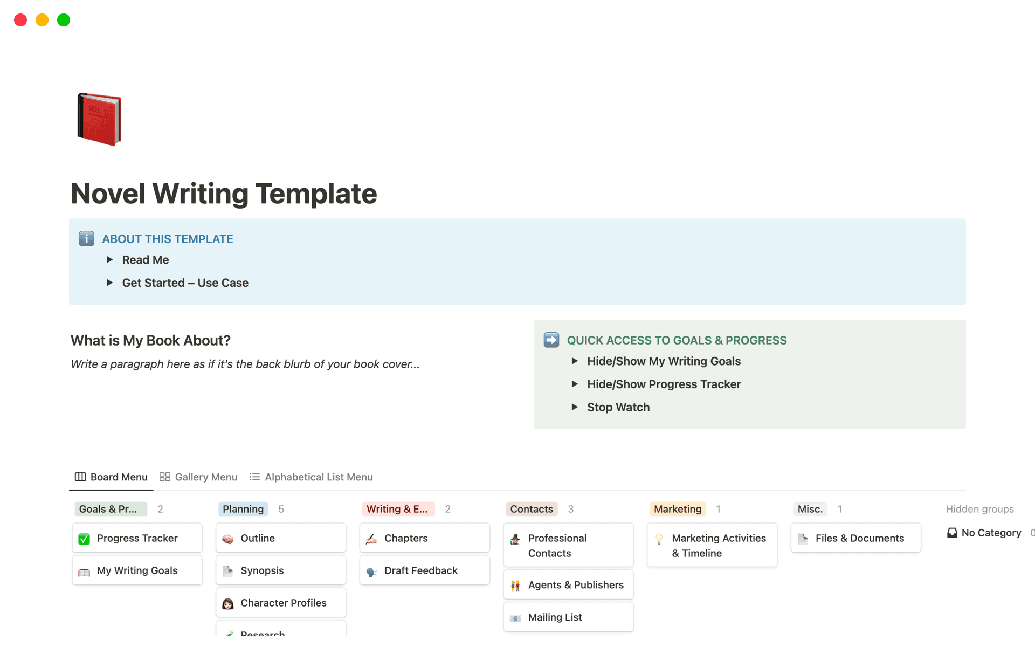This screenshot has width=1035, height=647.
Task: Open the Character Profiles card
Action: [x=283, y=602]
